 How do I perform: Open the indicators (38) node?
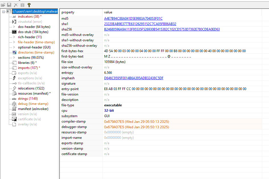pos(30,17)
